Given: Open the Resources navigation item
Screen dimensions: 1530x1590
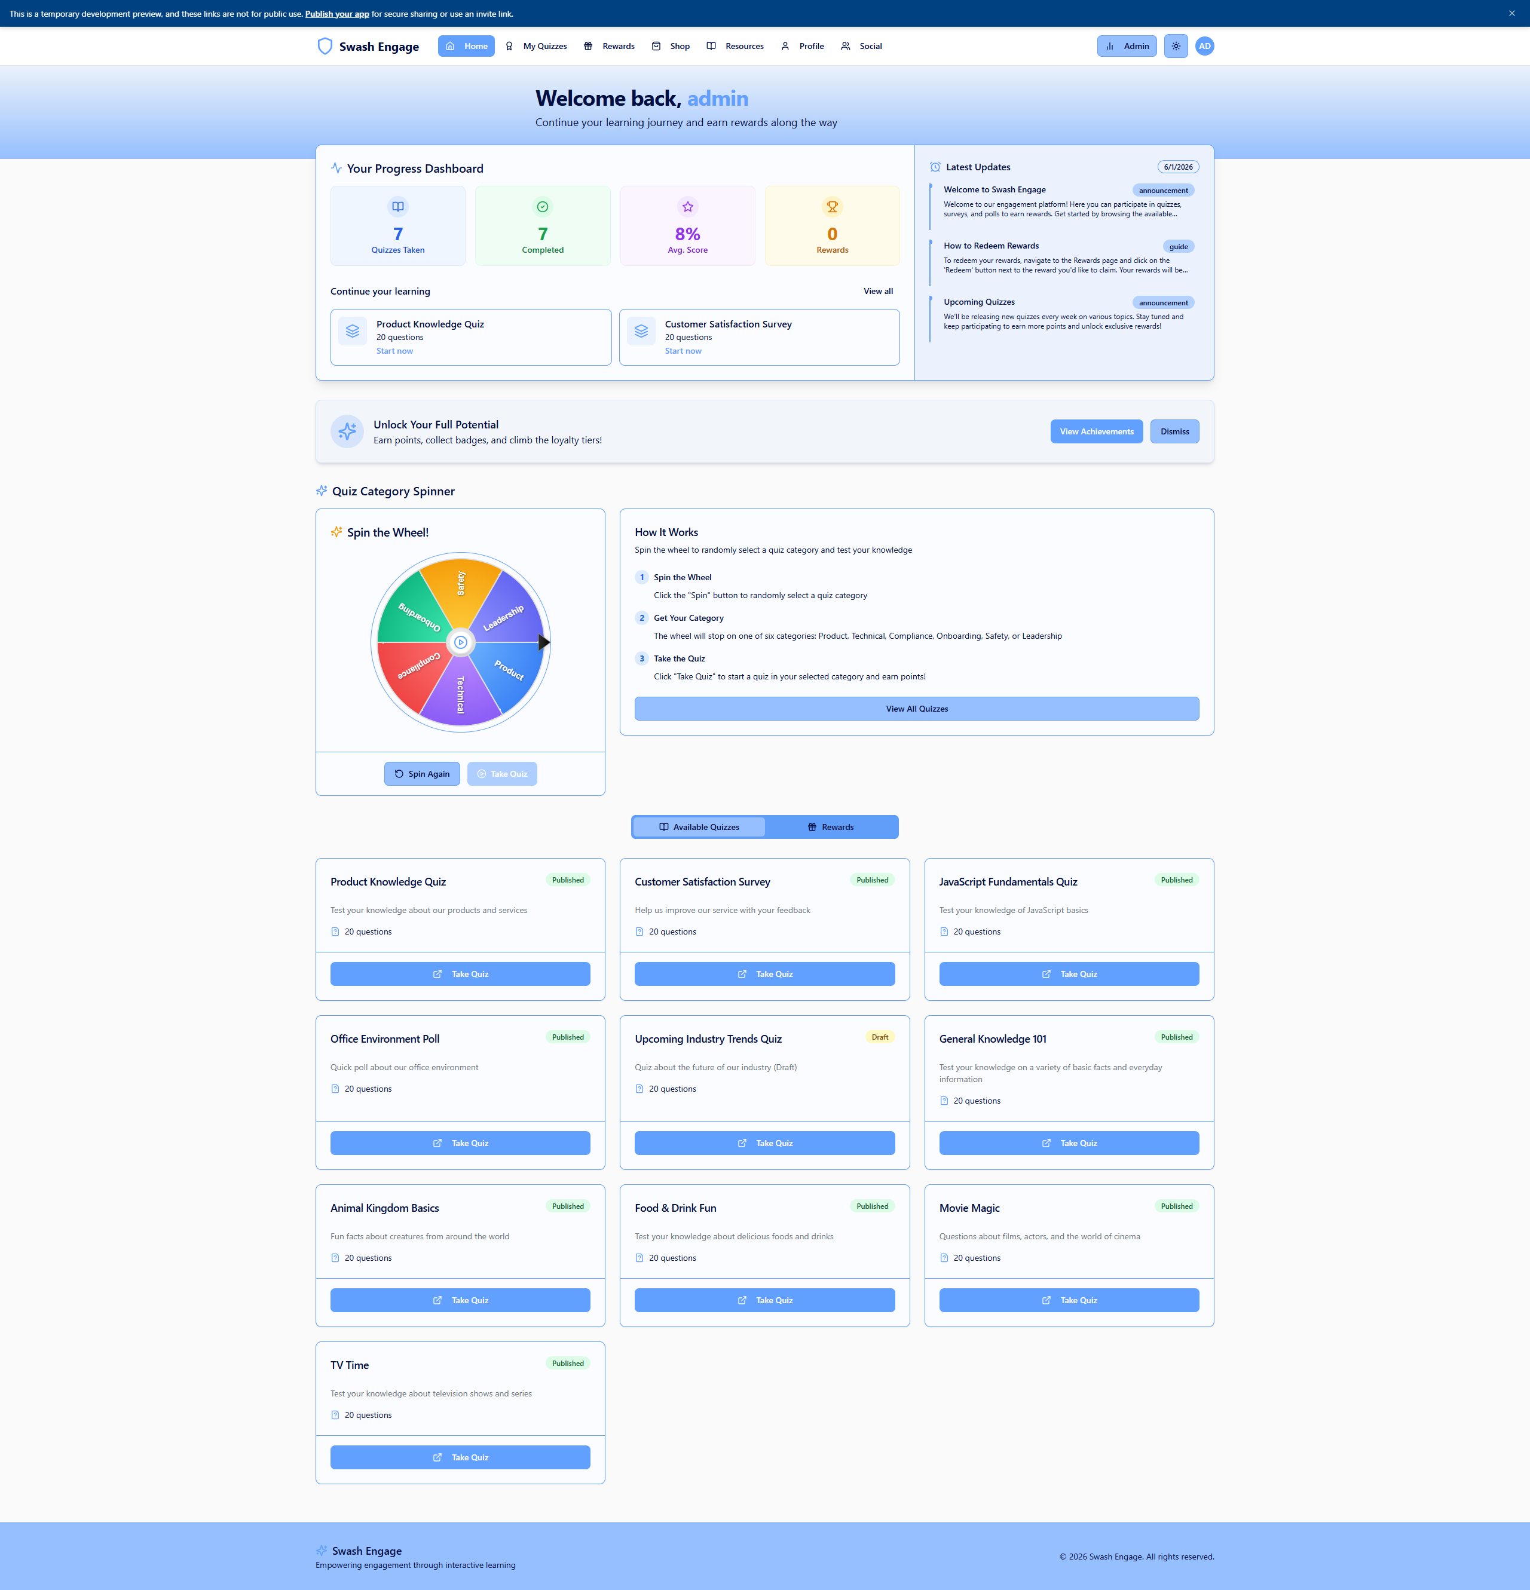Looking at the screenshot, I should pyautogui.click(x=735, y=46).
